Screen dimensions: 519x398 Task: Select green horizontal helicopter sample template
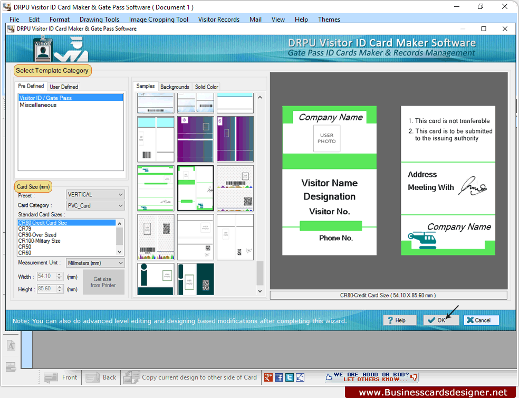pos(156,188)
